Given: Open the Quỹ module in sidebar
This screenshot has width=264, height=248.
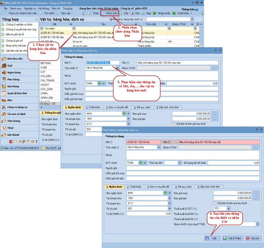Looking at the screenshot, I should (x=20, y=65).
